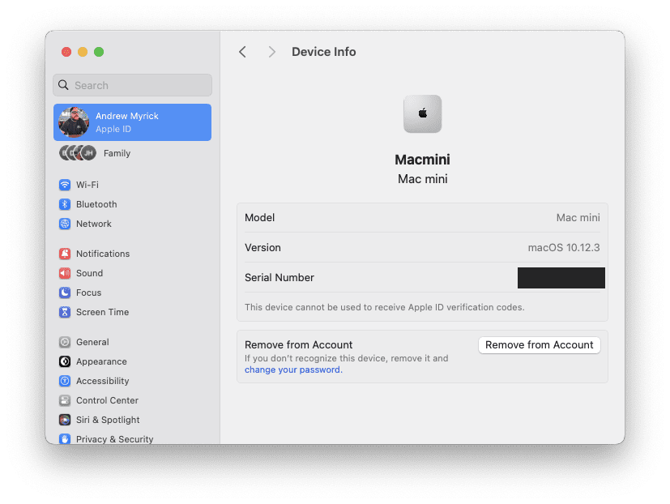Click the Mac mini device image
The height and width of the screenshot is (504, 670).
point(422,113)
